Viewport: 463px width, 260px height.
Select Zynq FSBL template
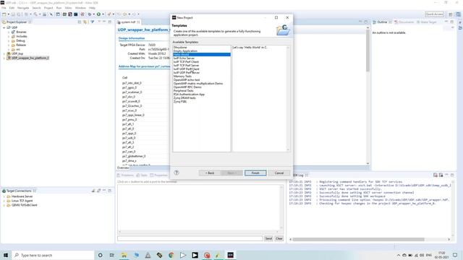pos(202,101)
